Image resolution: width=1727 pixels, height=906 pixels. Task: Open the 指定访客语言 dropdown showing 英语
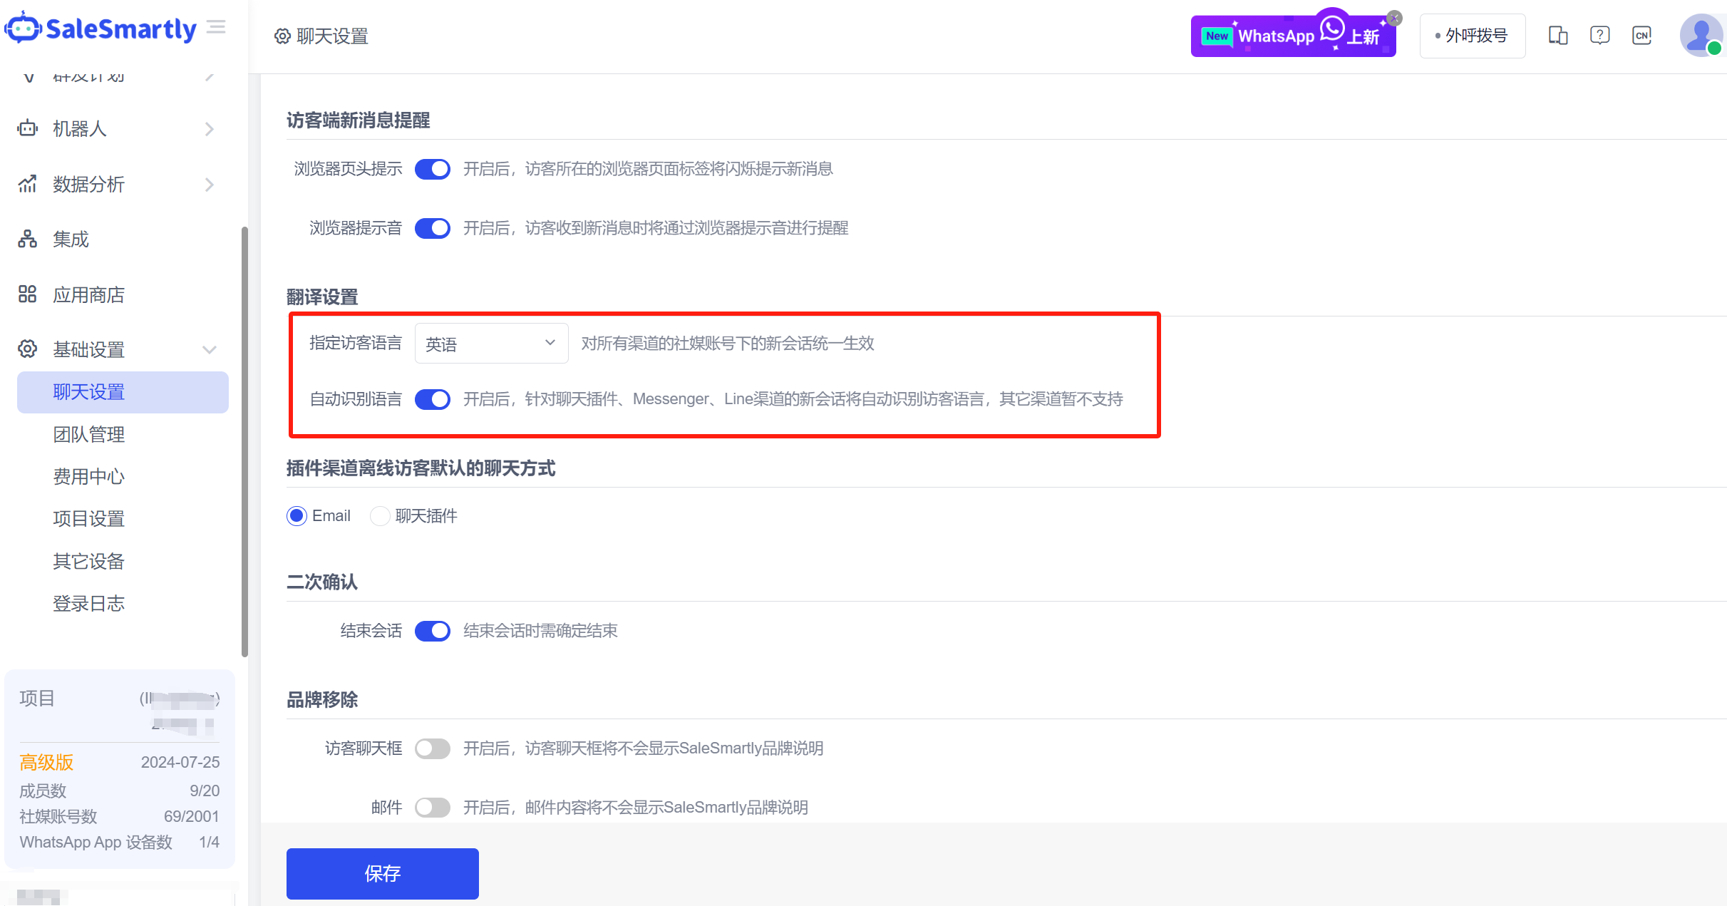pyautogui.click(x=491, y=344)
